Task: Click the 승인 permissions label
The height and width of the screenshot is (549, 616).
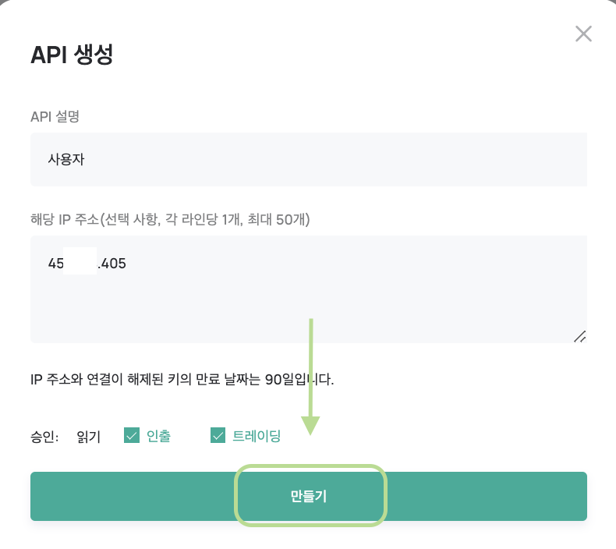Action: [44, 437]
